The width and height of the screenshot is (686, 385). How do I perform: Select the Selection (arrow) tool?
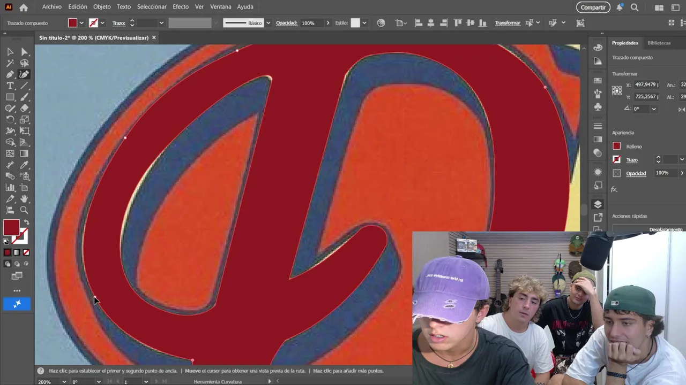[10, 52]
